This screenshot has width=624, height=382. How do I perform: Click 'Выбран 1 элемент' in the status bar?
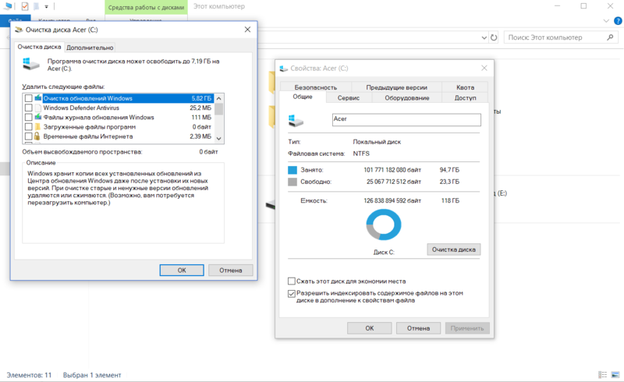92,375
